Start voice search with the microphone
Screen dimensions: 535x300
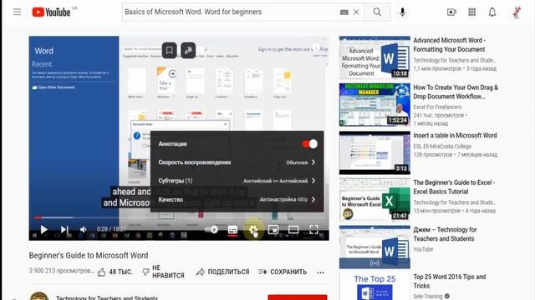point(403,12)
